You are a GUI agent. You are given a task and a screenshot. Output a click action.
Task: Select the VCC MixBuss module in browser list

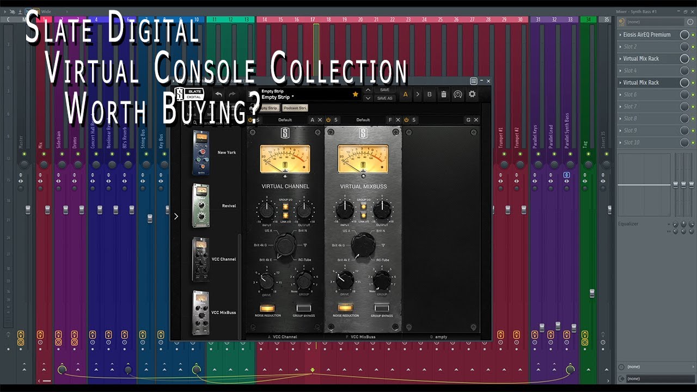200,313
